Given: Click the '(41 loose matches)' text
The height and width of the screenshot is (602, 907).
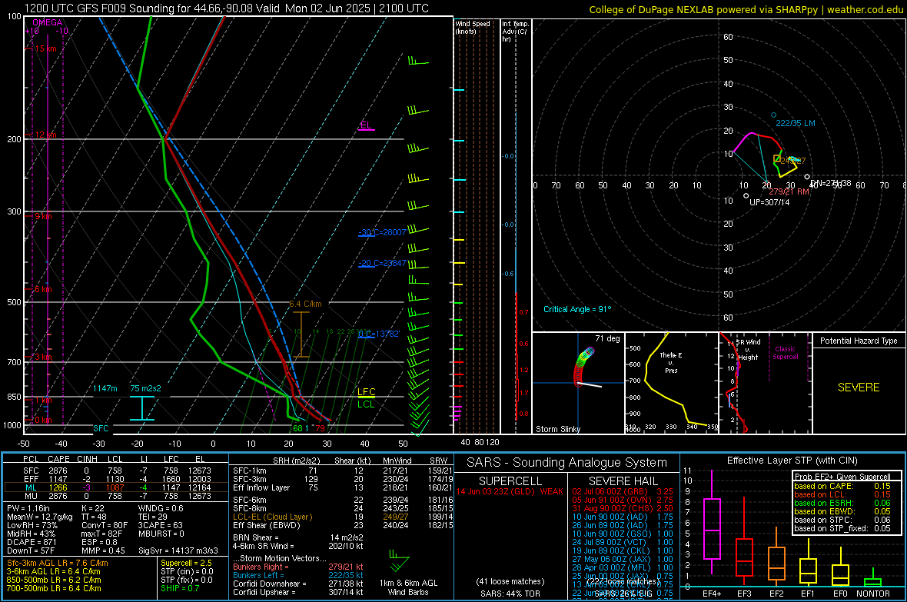Looking at the screenshot, I should click(510, 581).
